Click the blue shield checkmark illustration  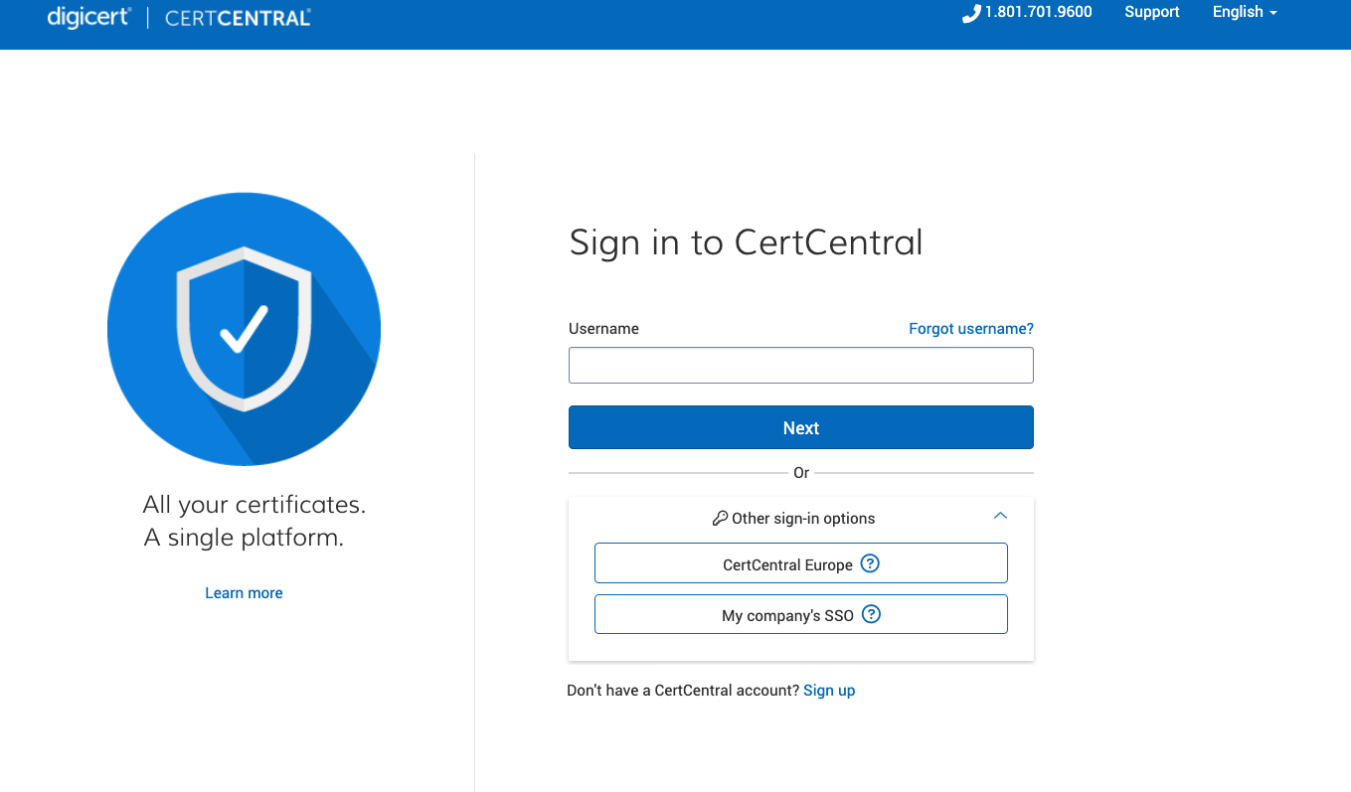pyautogui.click(x=244, y=328)
